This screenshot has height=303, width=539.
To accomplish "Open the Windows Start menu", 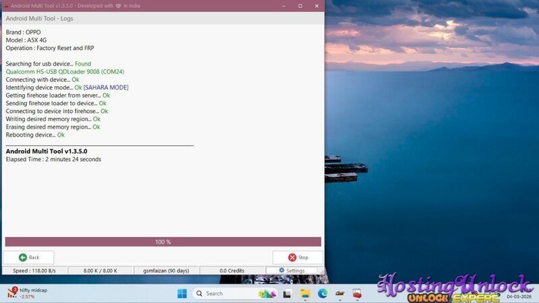I will (x=182, y=294).
